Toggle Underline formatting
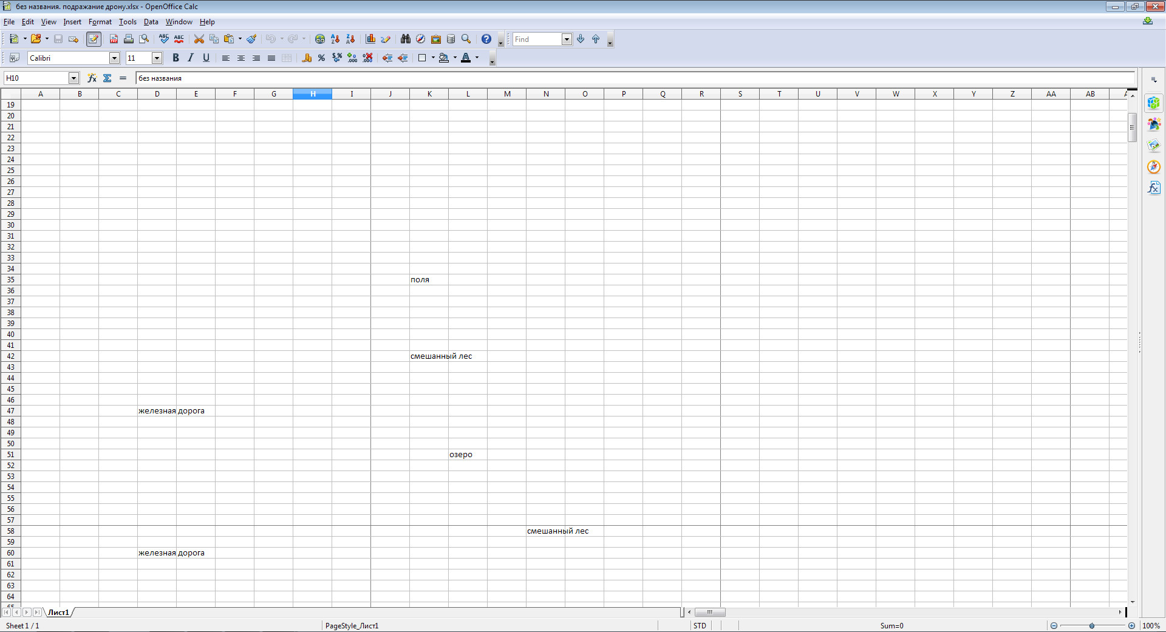 click(206, 58)
